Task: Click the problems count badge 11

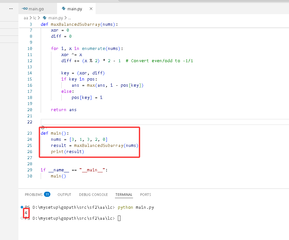Action: (x=47, y=194)
